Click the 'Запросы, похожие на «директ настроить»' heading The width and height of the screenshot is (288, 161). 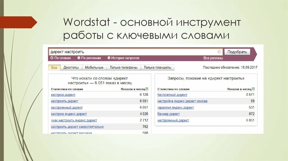point(206,78)
